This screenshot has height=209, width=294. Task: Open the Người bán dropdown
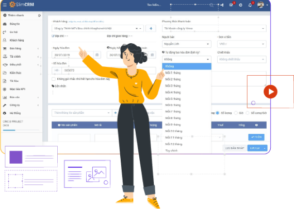[x=187, y=44]
